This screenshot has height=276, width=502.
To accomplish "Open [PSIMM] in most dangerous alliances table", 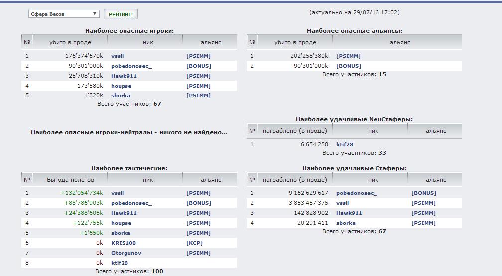I will [x=348, y=56].
